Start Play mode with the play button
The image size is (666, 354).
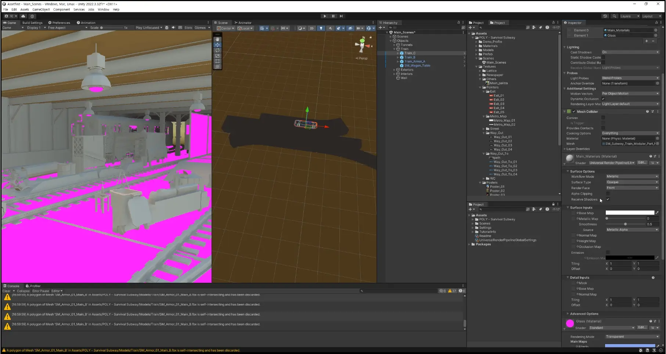pos(325,16)
